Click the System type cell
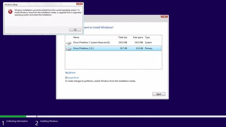The image size is (226, 127). click(148, 42)
